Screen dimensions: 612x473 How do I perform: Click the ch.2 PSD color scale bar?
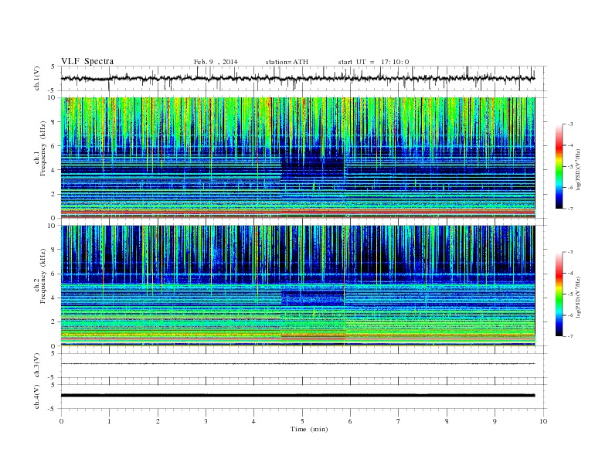pyautogui.click(x=559, y=294)
